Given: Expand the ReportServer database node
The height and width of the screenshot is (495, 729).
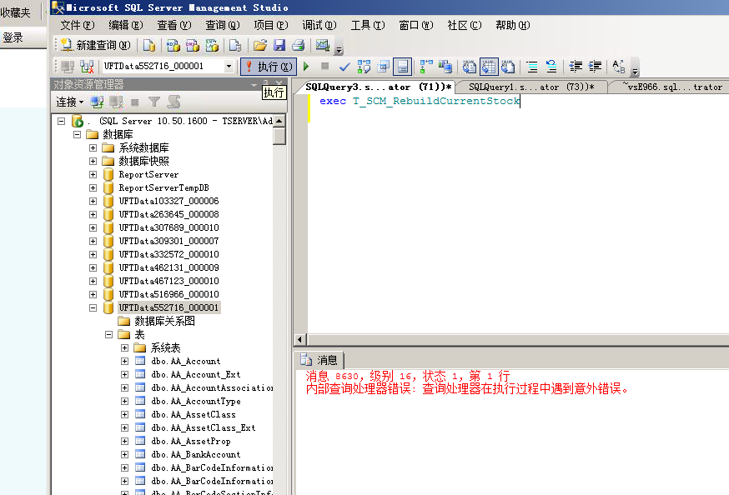Looking at the screenshot, I should (93, 175).
